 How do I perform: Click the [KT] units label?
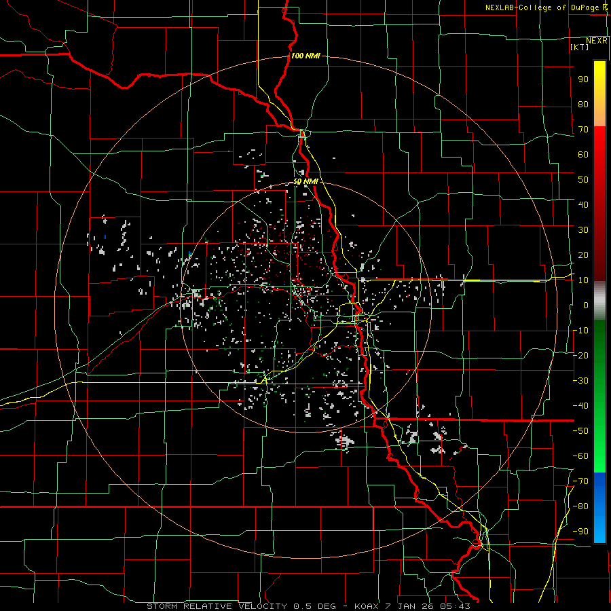(x=579, y=47)
